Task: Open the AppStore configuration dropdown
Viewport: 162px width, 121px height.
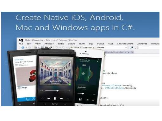Action: tap(89, 48)
